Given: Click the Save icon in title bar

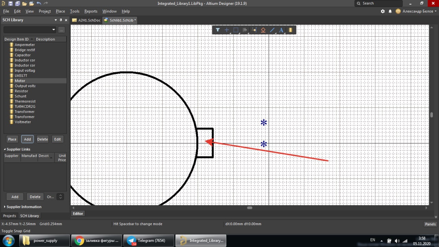Looking at the screenshot, I should [x=10, y=3].
